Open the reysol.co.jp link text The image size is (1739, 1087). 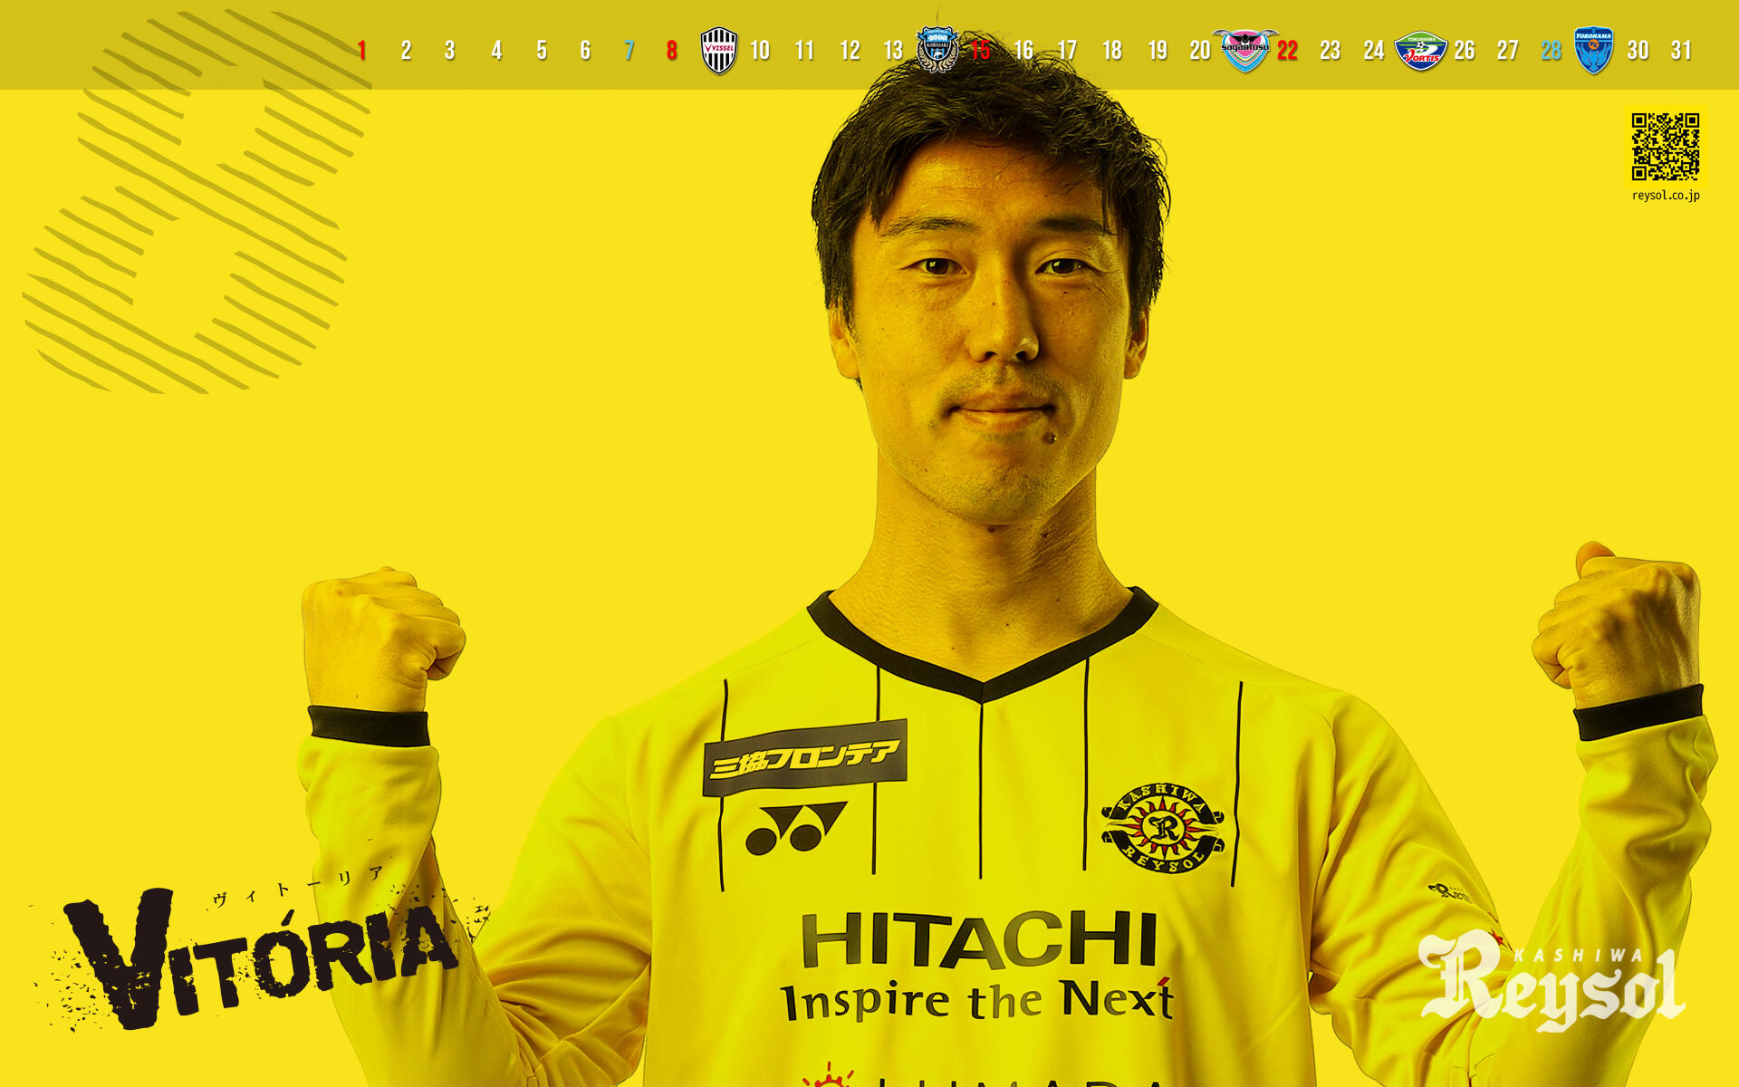(1665, 196)
